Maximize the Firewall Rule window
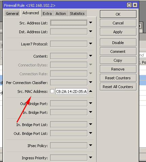 coord(129,5)
